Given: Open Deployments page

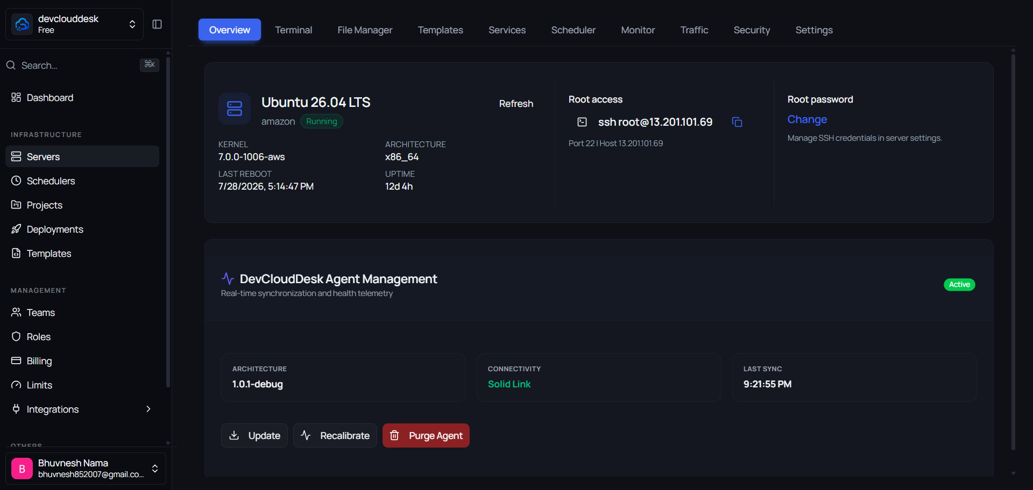Looking at the screenshot, I should [82, 229].
